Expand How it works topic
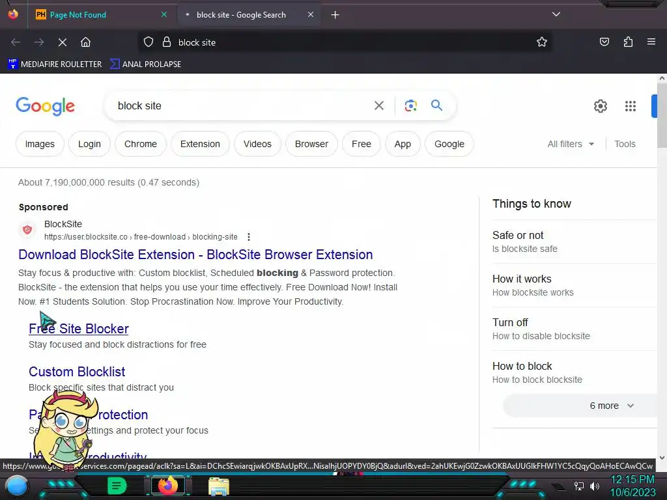 [x=575, y=285]
